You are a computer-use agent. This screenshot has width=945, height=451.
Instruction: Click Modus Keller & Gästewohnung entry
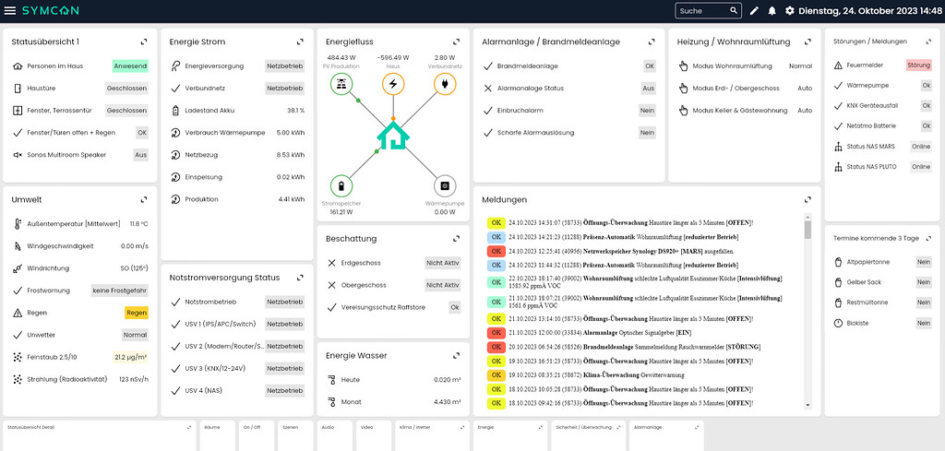pyautogui.click(x=739, y=111)
